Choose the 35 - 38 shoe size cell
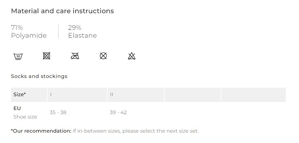 [x=58, y=113]
